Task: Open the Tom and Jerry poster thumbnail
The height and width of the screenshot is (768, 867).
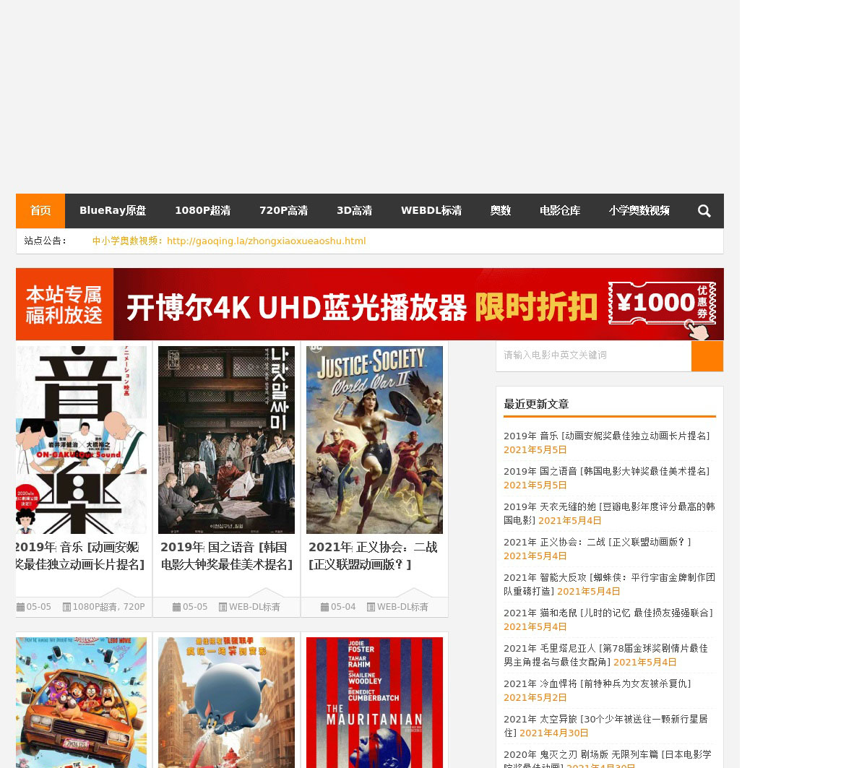Action: pyautogui.click(x=226, y=702)
